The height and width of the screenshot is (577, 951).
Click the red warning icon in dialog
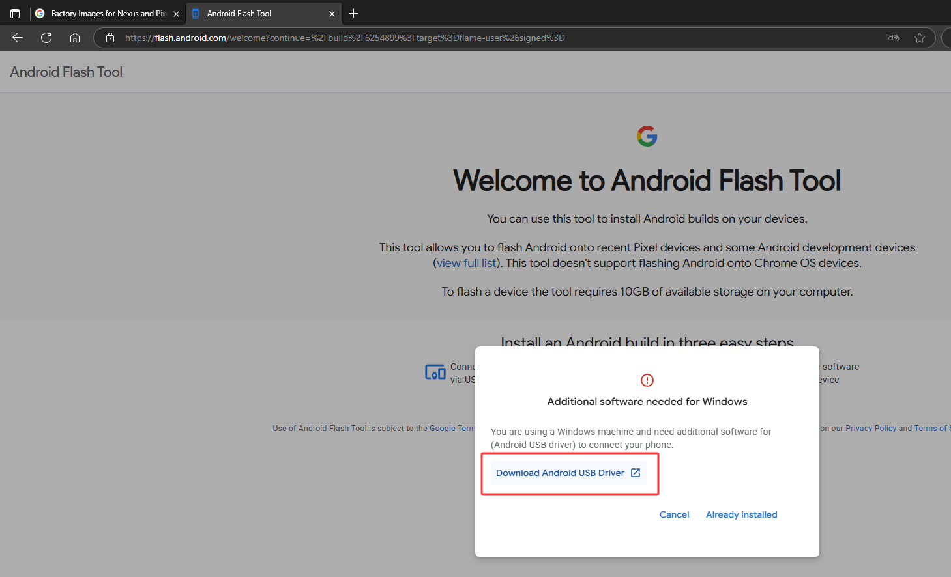pos(647,380)
